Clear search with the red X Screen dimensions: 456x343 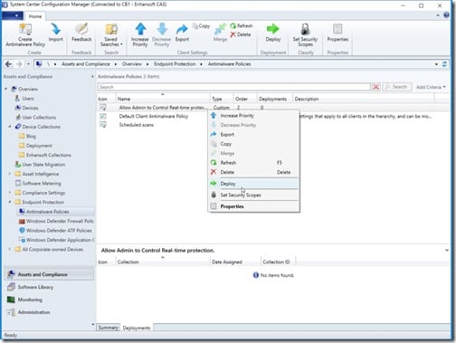(376, 87)
